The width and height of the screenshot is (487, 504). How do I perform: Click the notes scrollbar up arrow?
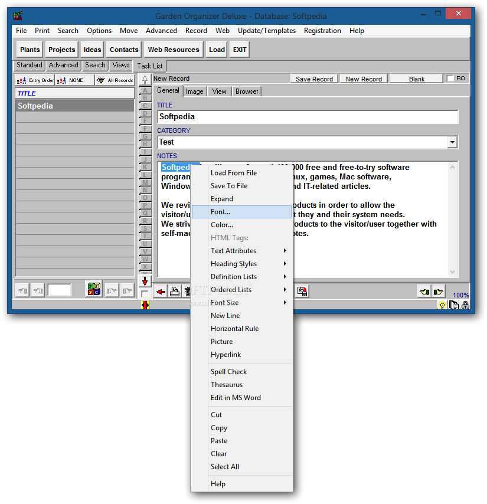(x=452, y=167)
